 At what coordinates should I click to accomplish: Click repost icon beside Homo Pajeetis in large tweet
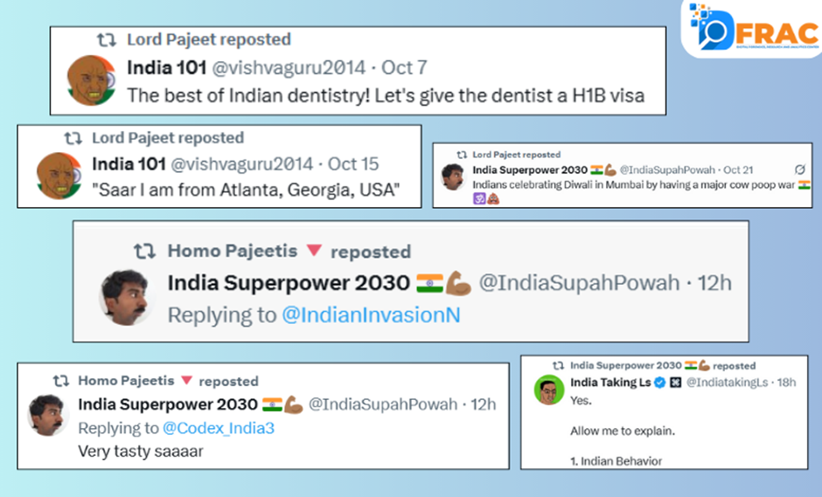point(144,252)
